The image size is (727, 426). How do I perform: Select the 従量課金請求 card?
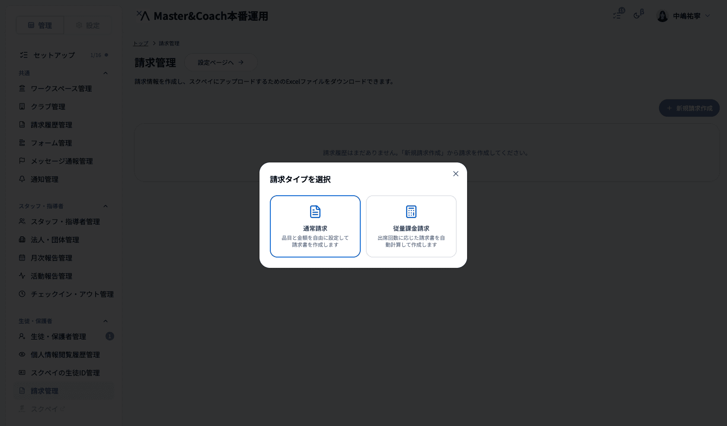[411, 226]
